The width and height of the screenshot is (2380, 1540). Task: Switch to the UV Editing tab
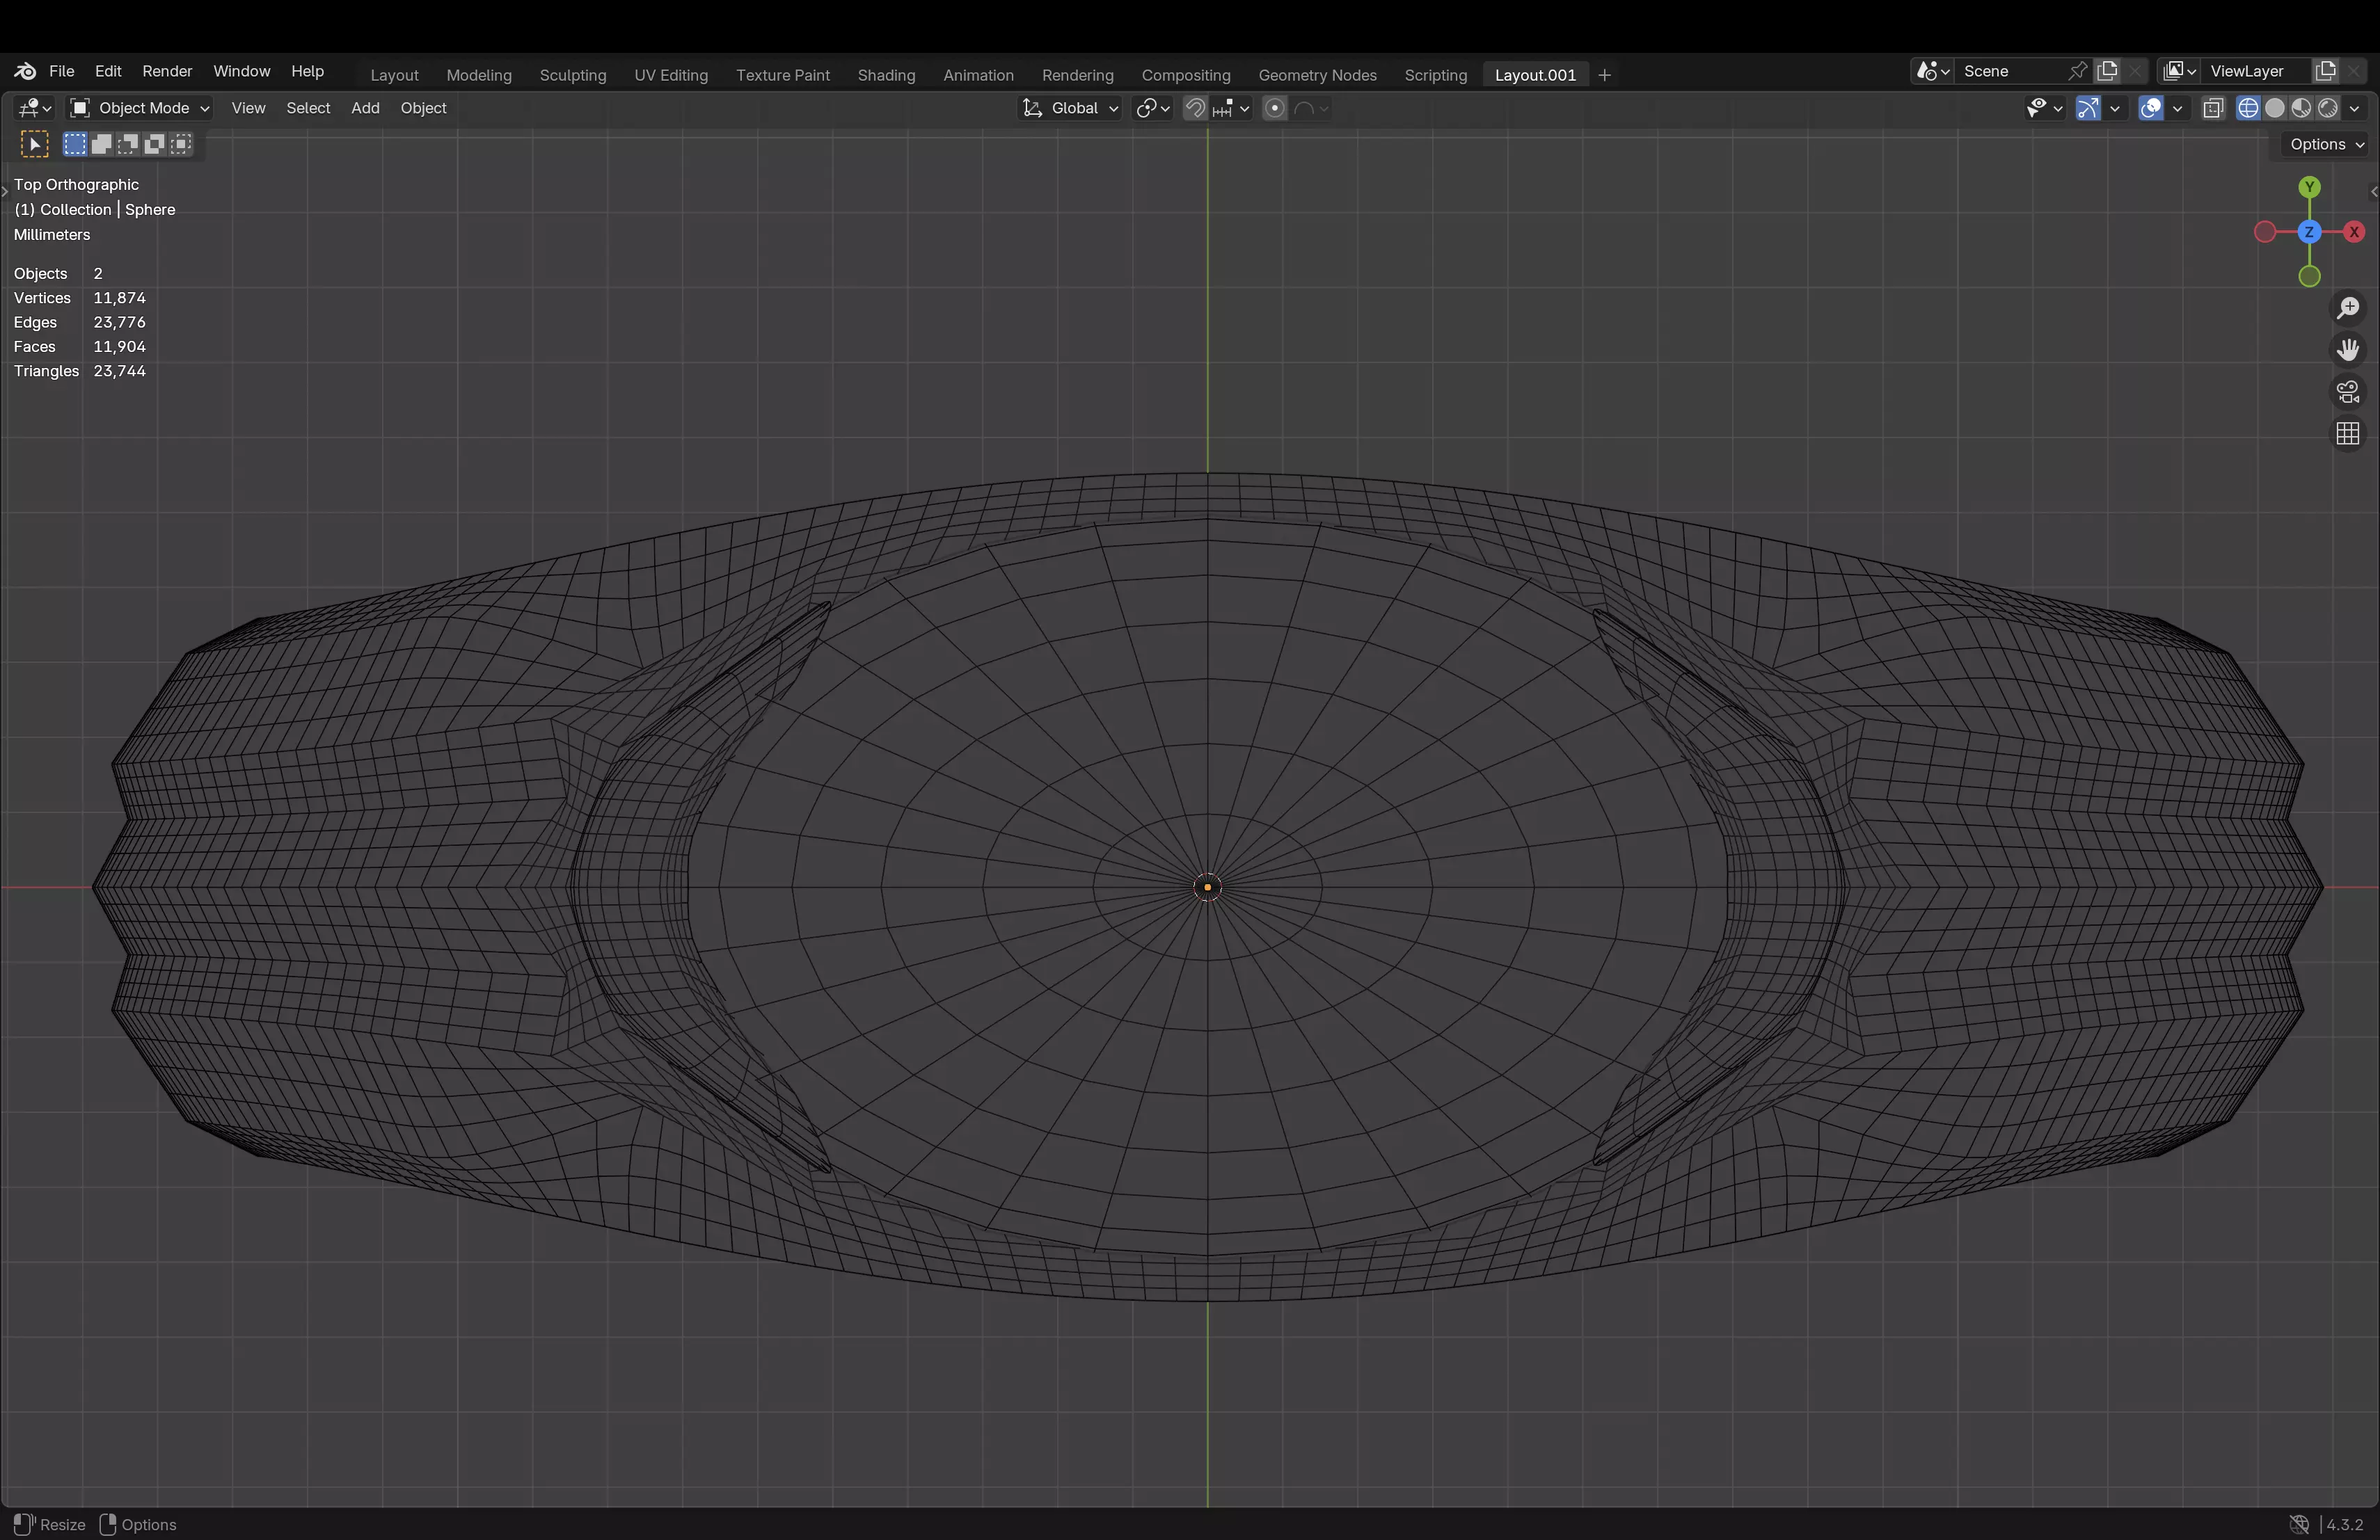(671, 75)
